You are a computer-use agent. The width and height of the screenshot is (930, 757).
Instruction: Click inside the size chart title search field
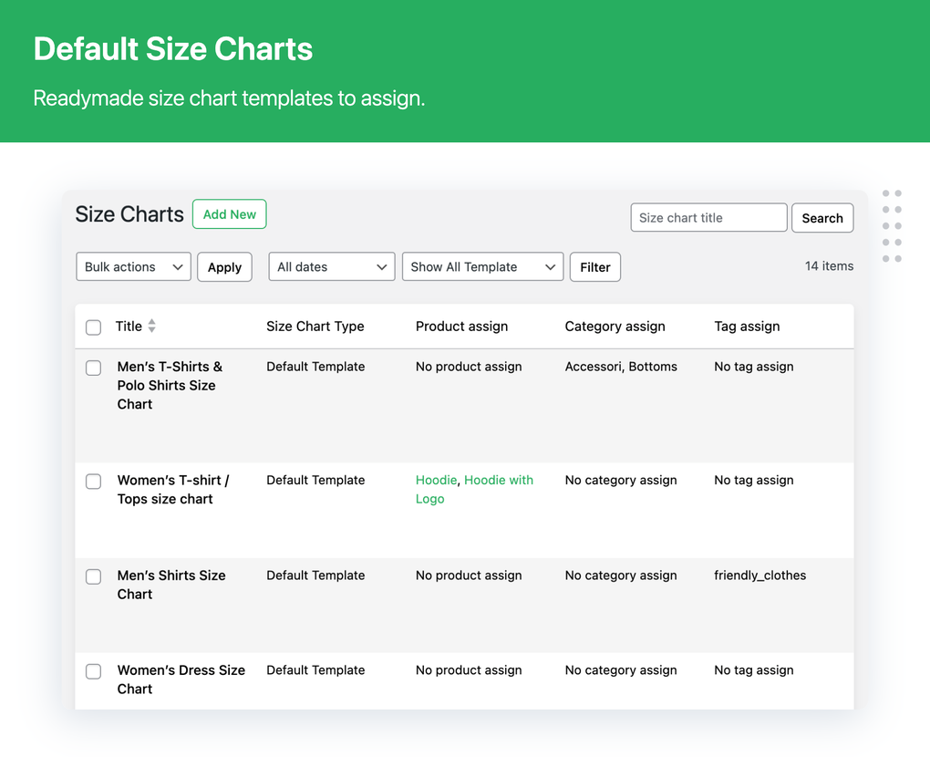coord(708,217)
